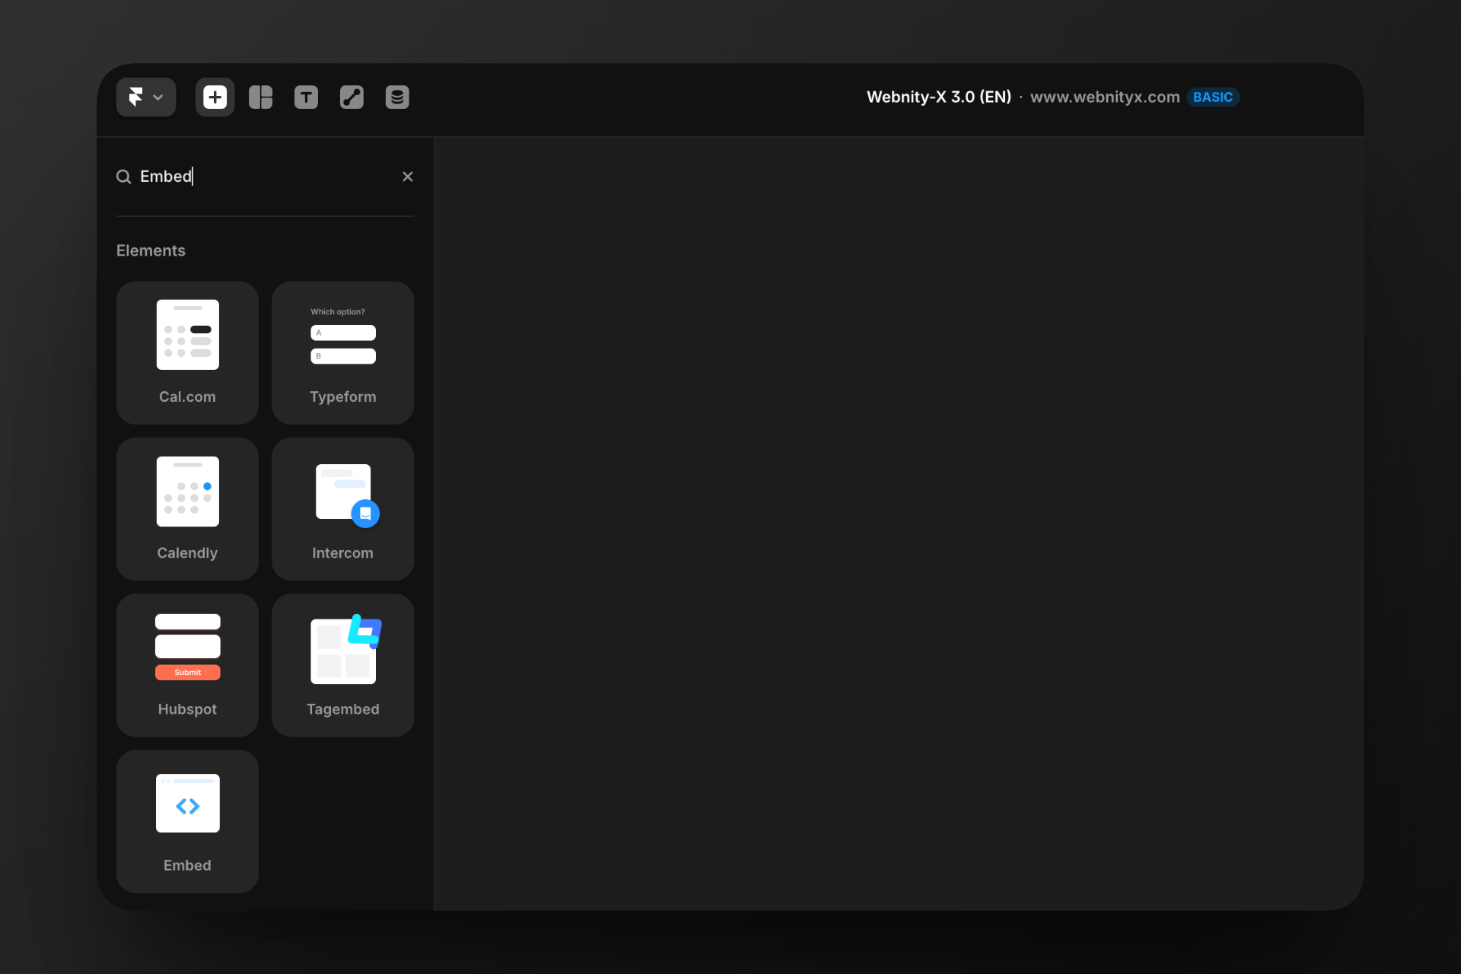Select the Text tool icon

click(x=306, y=97)
